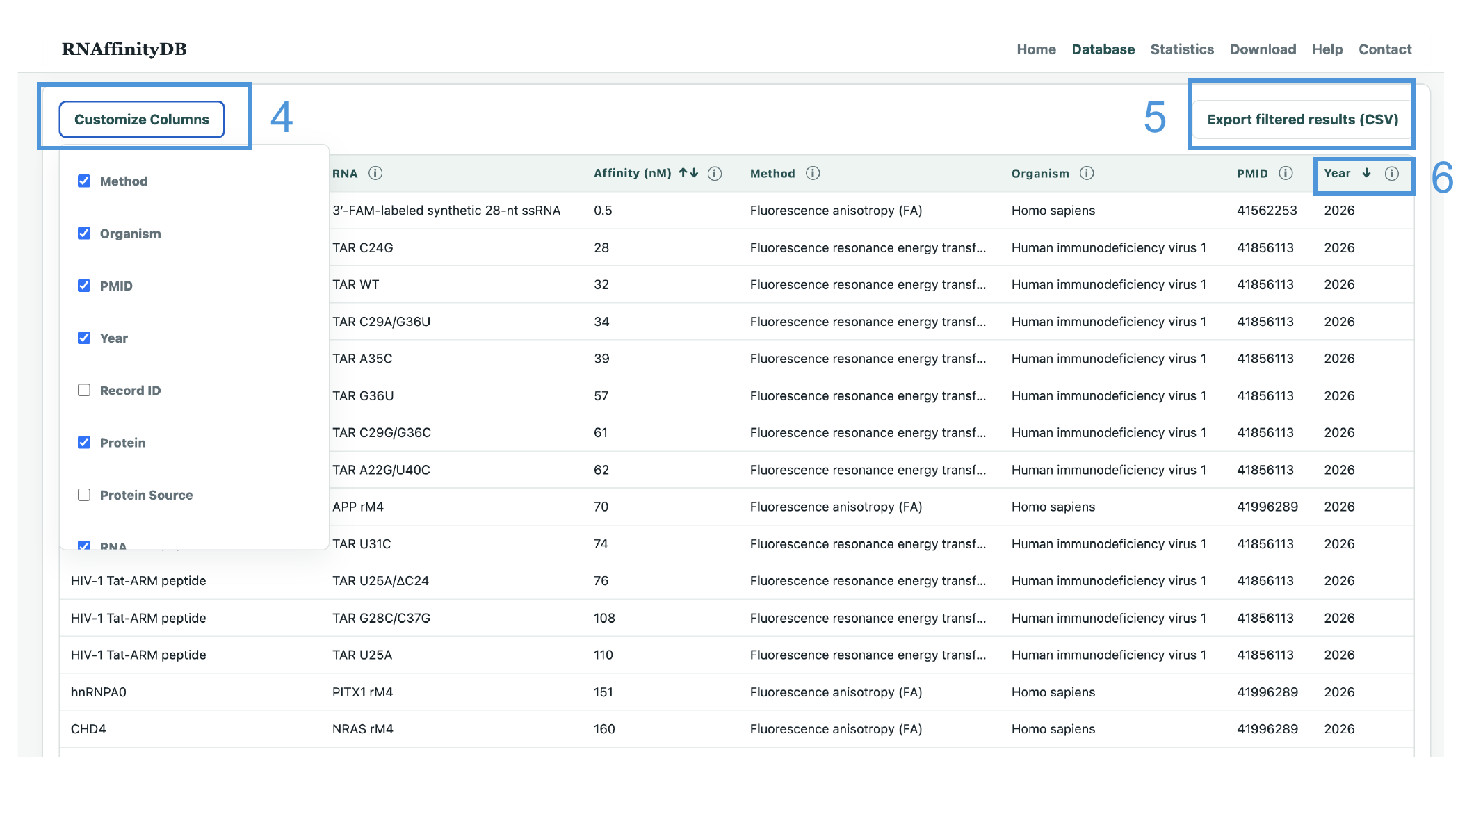Click the RNAffinityDB site logo
The width and height of the screenshot is (1483, 834).
[124, 49]
